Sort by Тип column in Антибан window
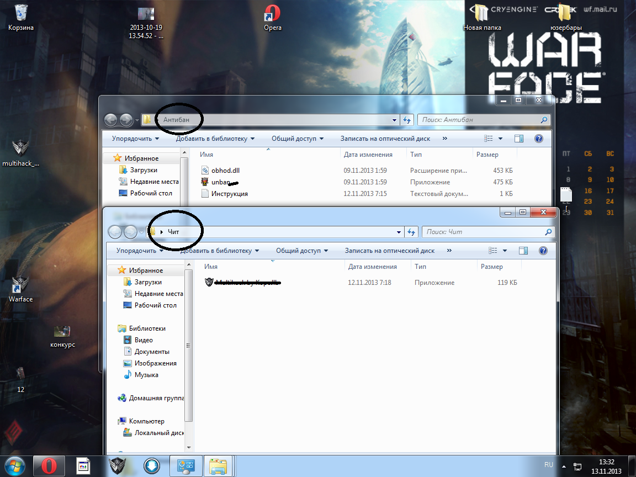The width and height of the screenshot is (636, 477). tap(416, 155)
